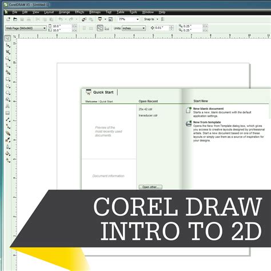This screenshot has width=271, height=271.
Task: Click the Cut scissors icon
Action: click(x=38, y=19)
